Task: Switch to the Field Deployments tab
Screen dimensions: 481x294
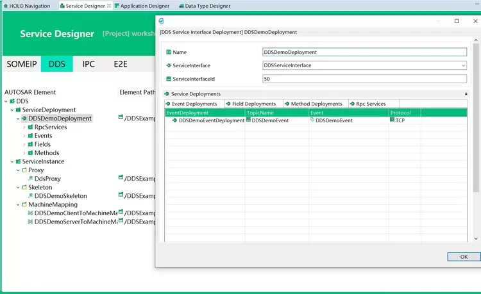Action: pos(251,104)
